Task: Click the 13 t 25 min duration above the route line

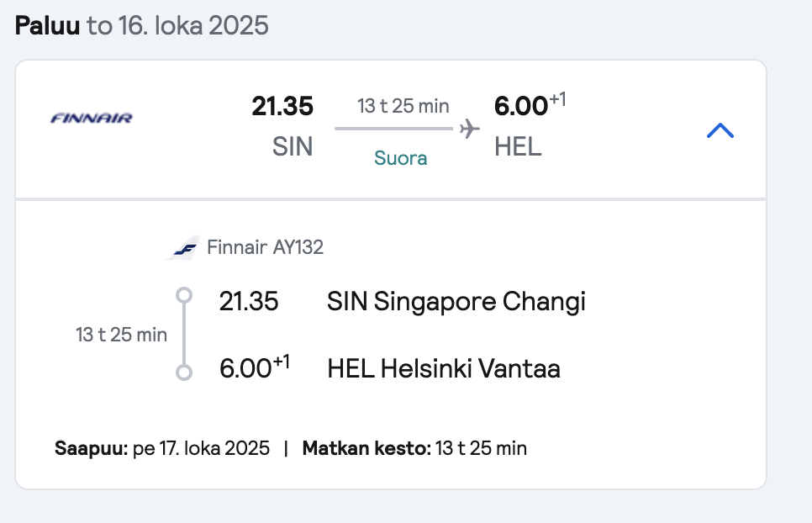Action: [x=403, y=106]
